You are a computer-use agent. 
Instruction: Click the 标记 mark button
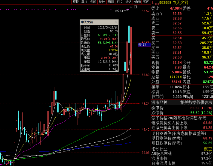(x=128, y=2)
